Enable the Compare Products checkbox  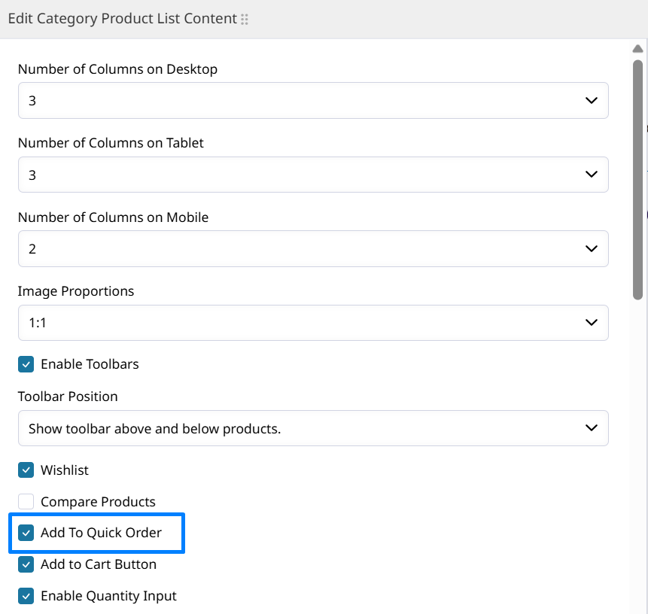point(26,502)
